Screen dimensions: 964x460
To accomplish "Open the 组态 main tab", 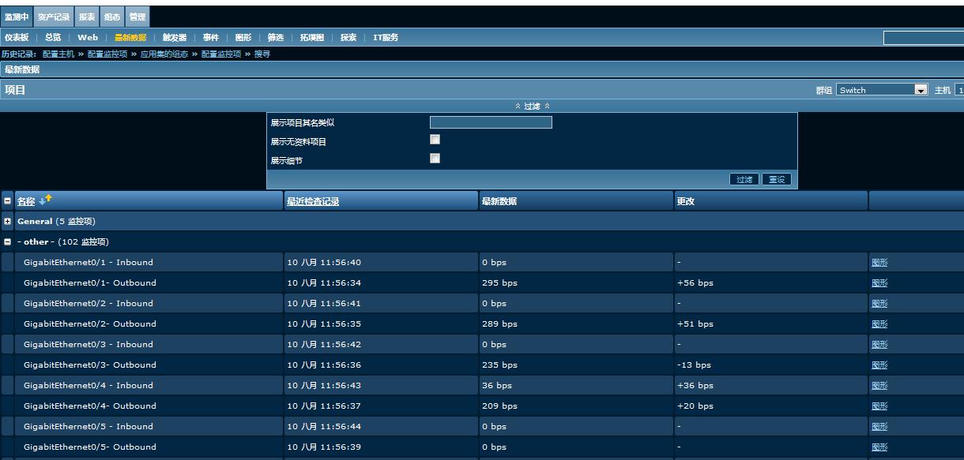I will click(x=112, y=17).
